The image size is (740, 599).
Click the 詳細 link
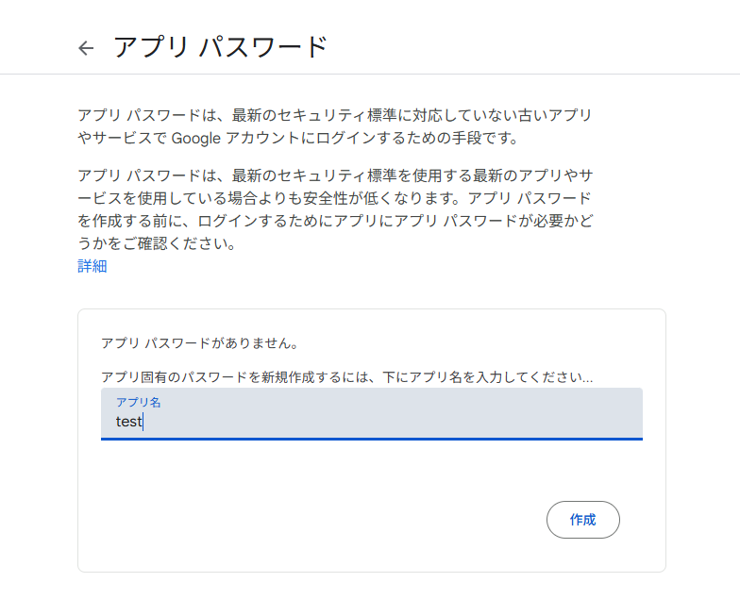point(92,266)
